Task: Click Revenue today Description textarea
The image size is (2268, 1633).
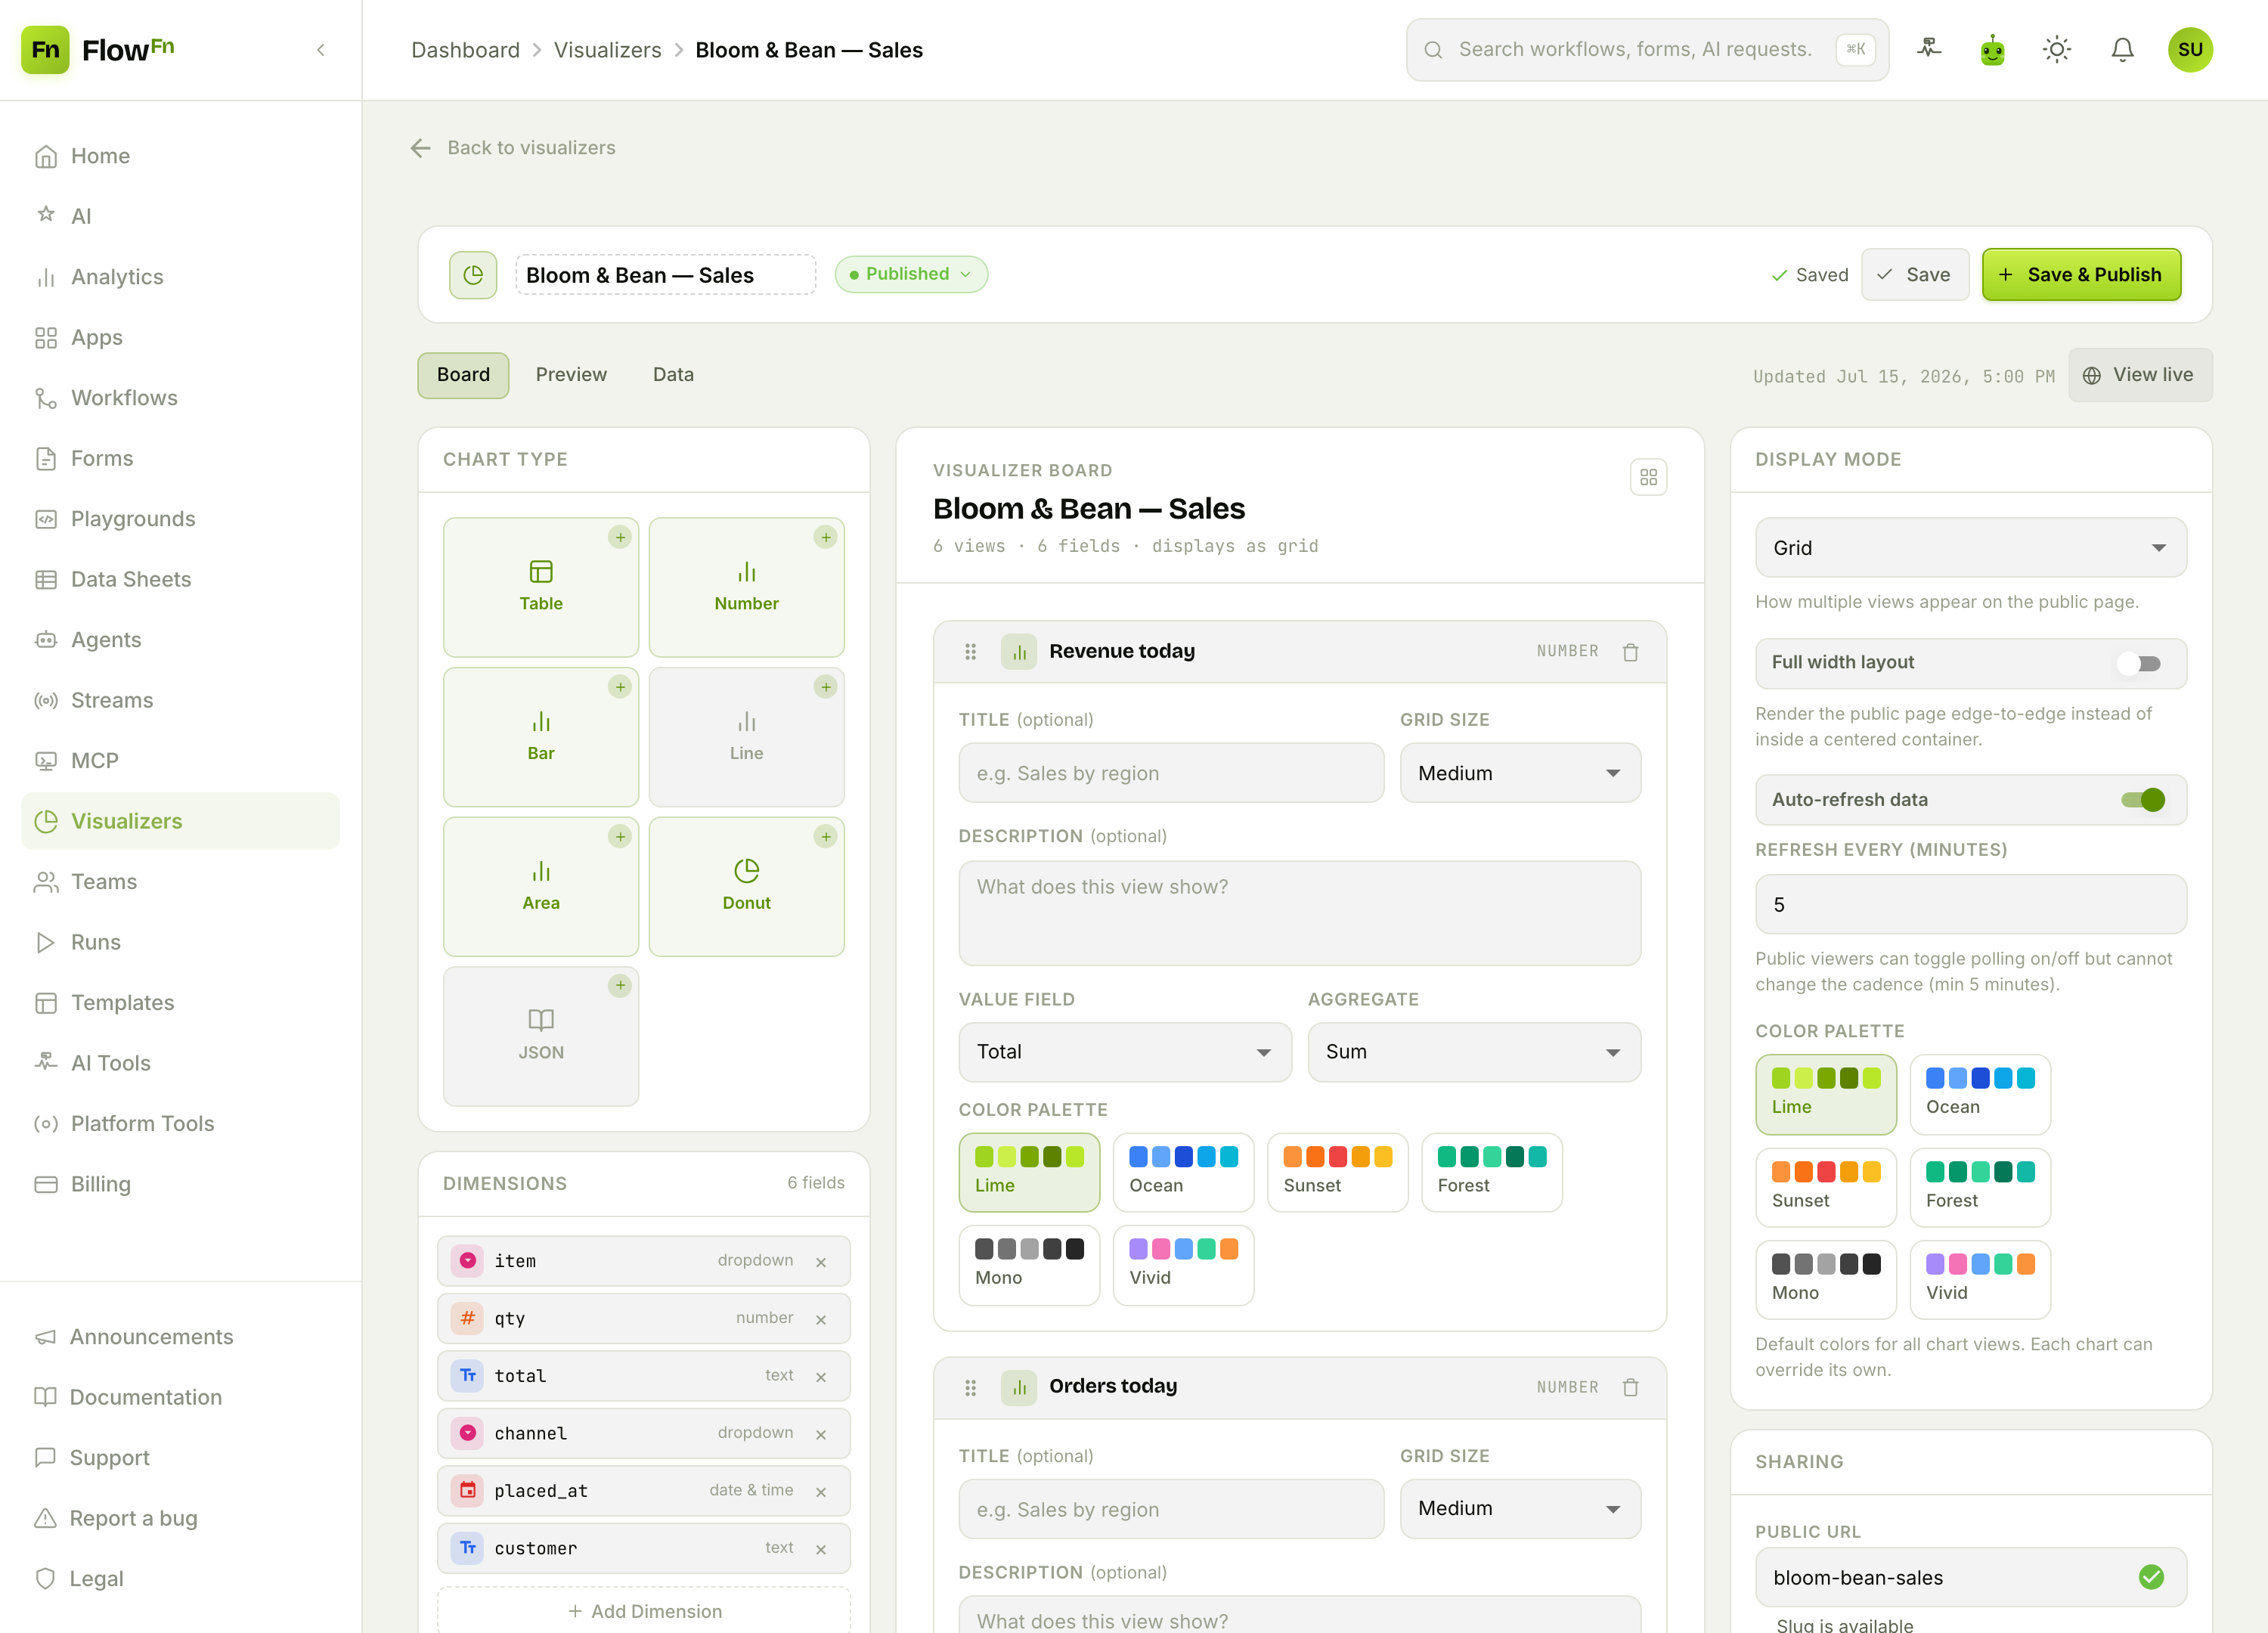Action: [x=1299, y=913]
